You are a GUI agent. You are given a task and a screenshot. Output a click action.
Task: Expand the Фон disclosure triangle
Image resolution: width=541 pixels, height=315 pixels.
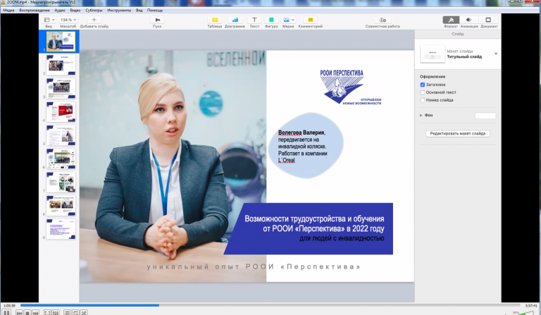[x=421, y=115]
